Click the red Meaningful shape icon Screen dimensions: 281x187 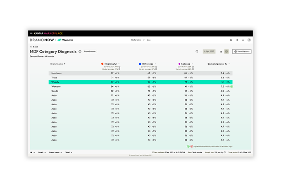tap(102, 64)
